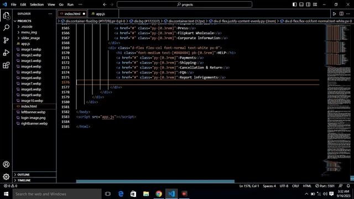Expand the slider_image folder
The image size is (354, 199).
[x=30, y=38]
